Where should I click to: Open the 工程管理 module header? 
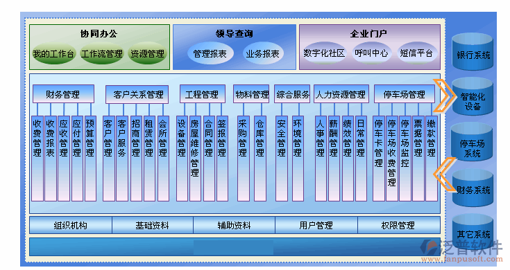203,94
